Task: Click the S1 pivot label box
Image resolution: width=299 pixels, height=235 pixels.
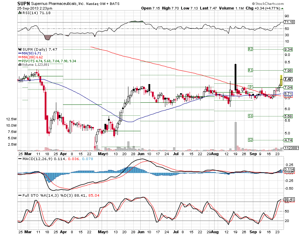Action: pos(250,116)
